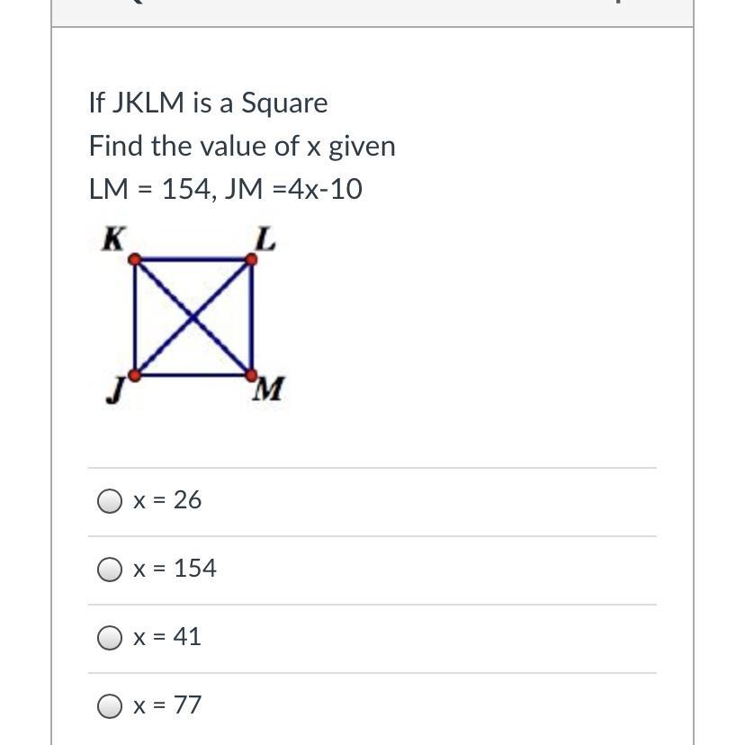Select the radio button for x = 26
The image size is (745, 745).
110,501
